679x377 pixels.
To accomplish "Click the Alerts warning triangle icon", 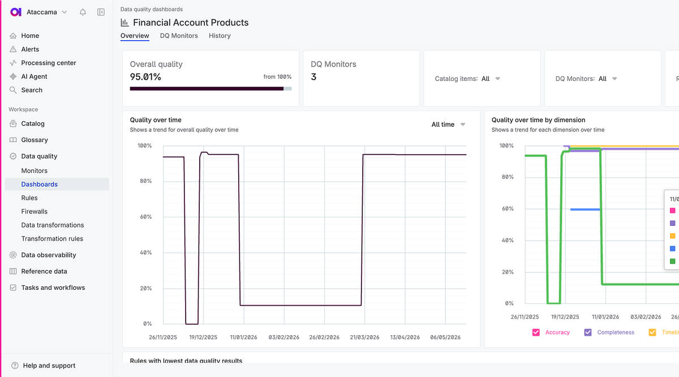I will click(x=13, y=49).
